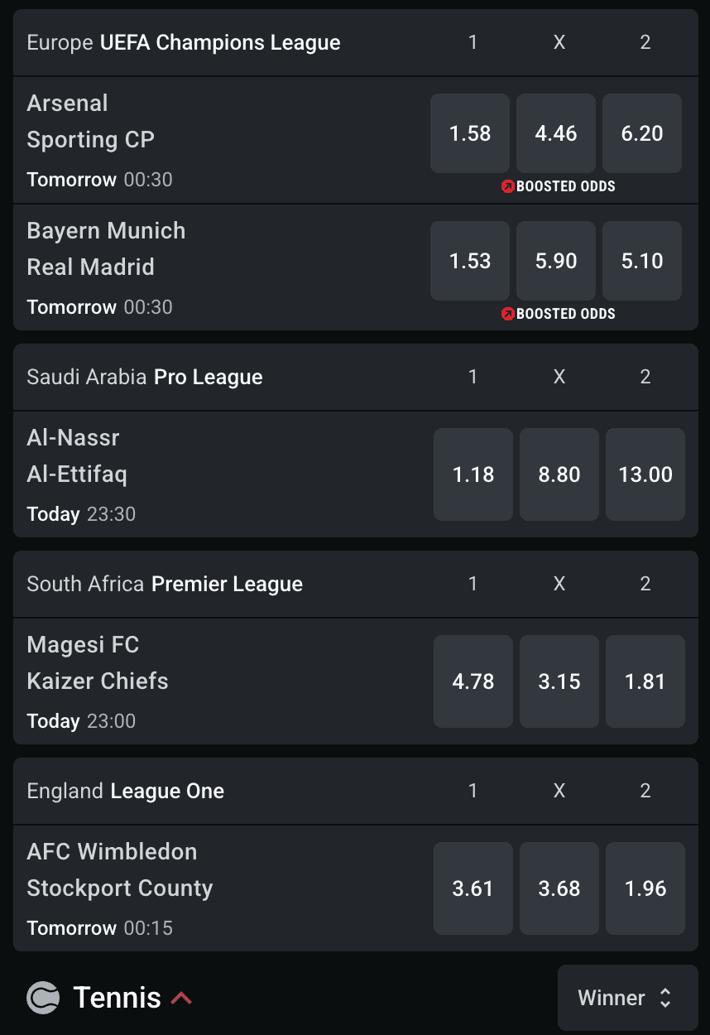This screenshot has height=1035, width=710.
Task: Click Boosted Odds icon under Bayern Munich match
Action: click(508, 314)
